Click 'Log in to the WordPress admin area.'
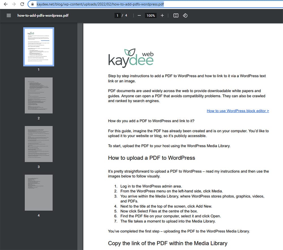Viewport: 283px width, 250px height. click(x=151, y=186)
